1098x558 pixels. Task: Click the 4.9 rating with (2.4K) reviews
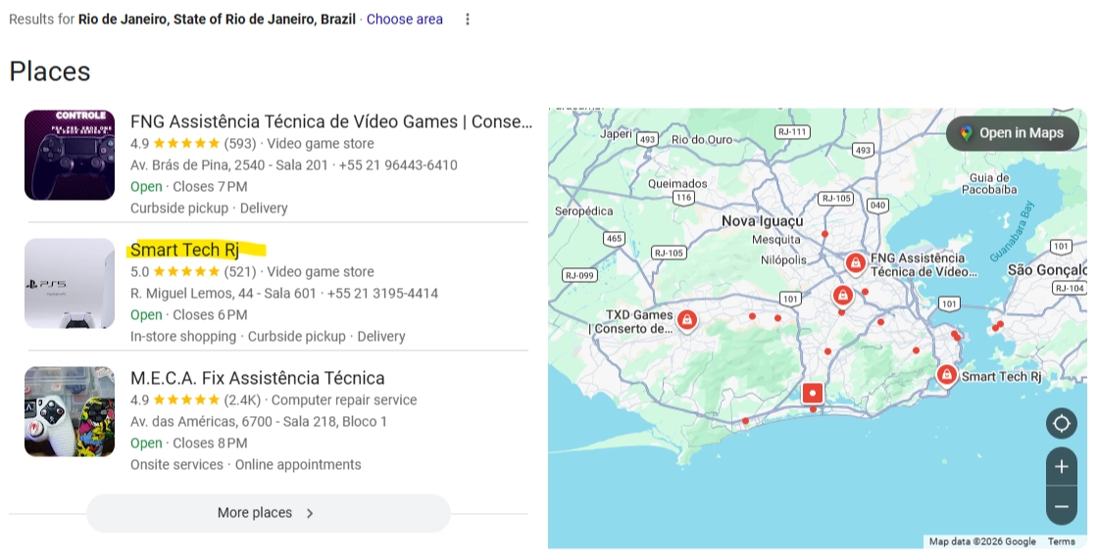click(195, 400)
